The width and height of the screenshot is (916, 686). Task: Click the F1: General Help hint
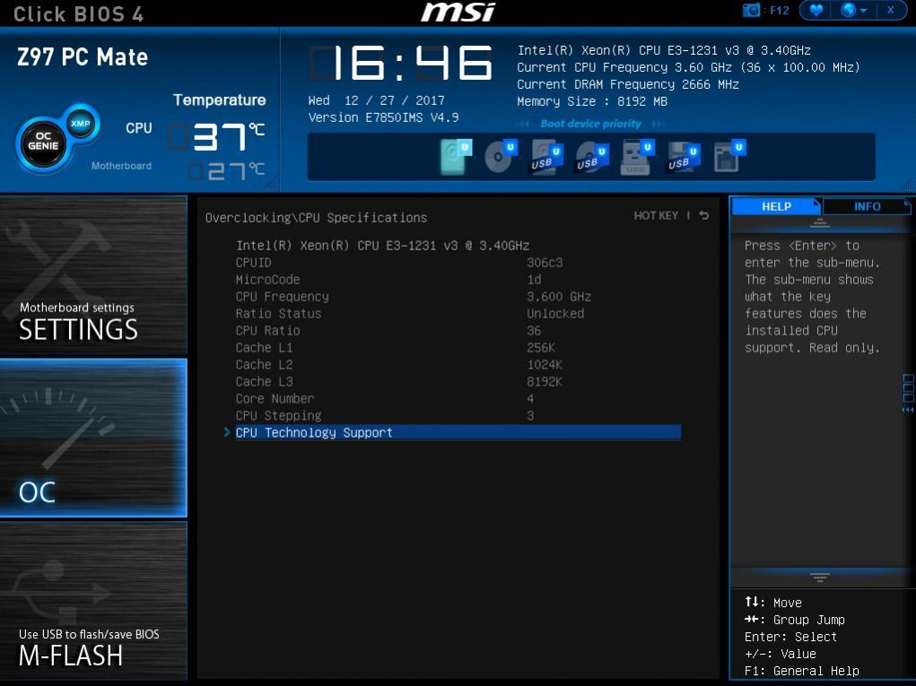tap(801, 671)
